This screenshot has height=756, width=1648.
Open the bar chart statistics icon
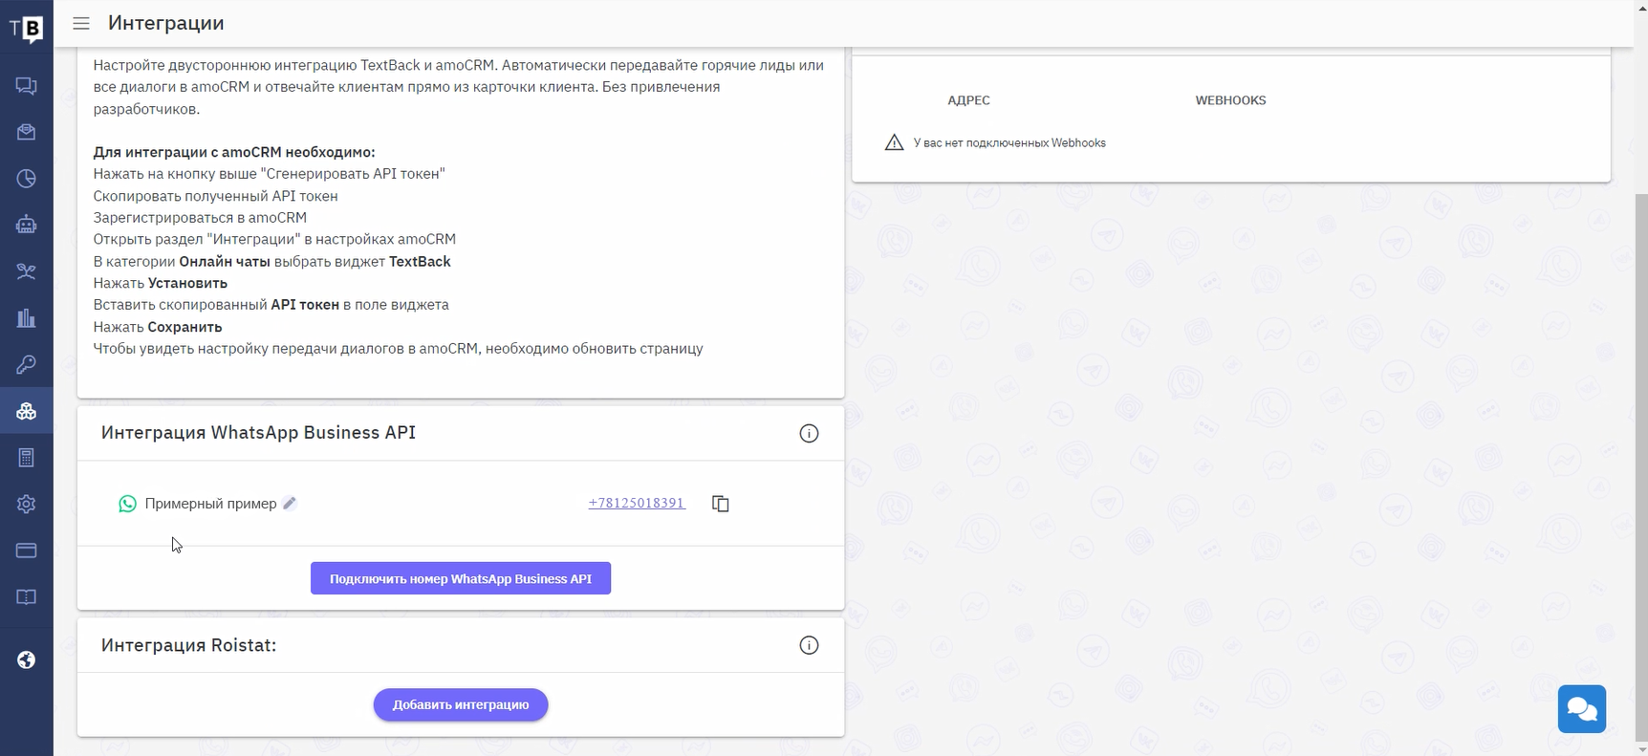(26, 318)
